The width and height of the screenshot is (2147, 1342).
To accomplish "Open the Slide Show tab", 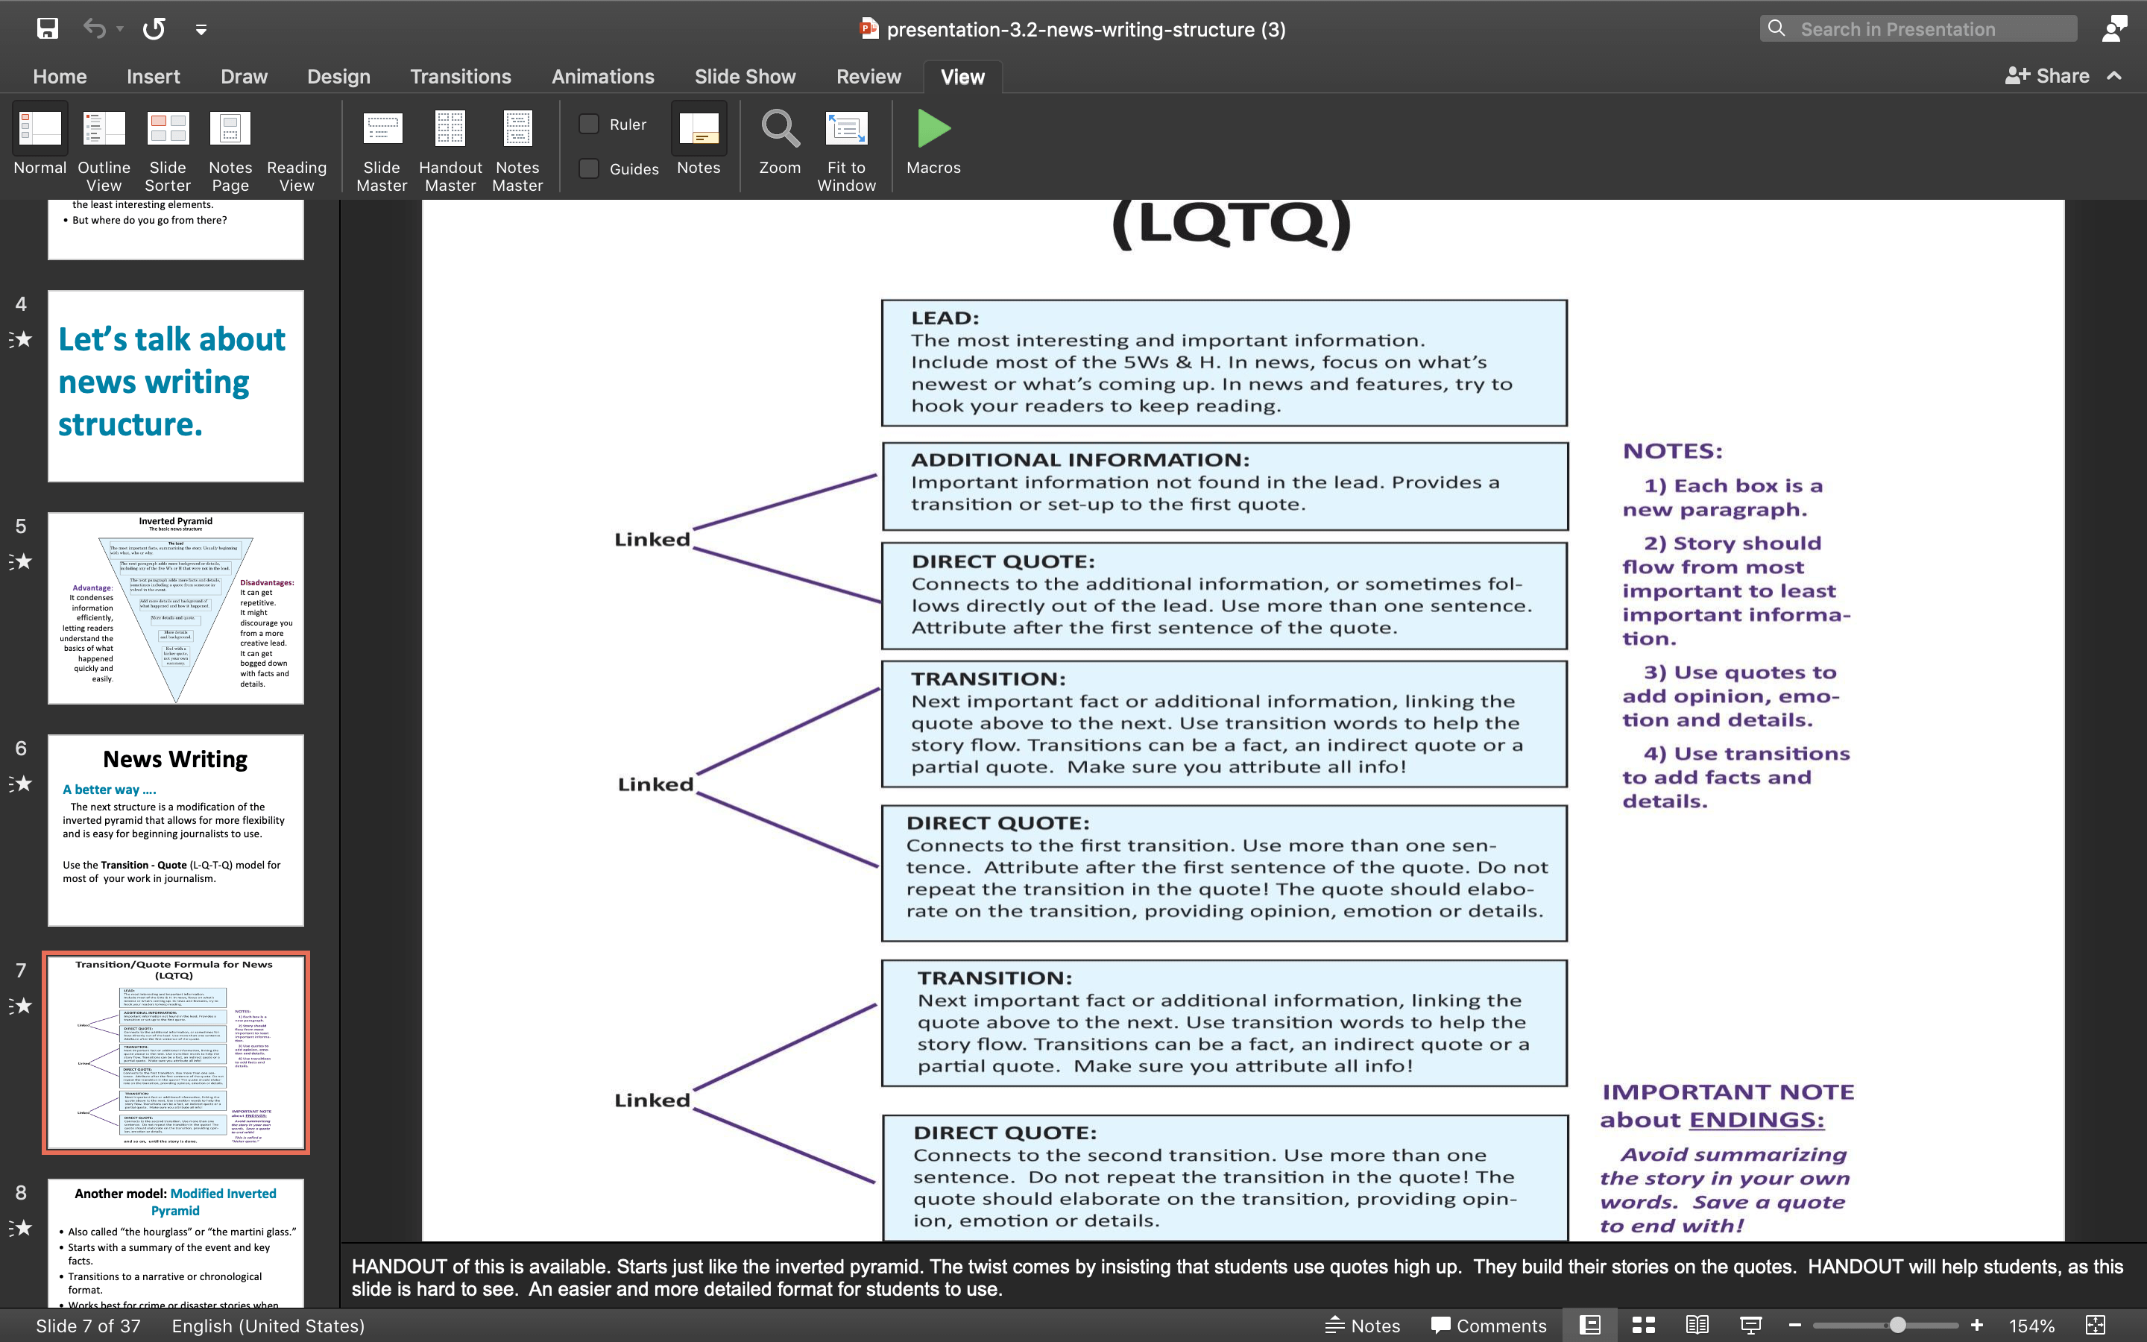I will pyautogui.click(x=744, y=76).
